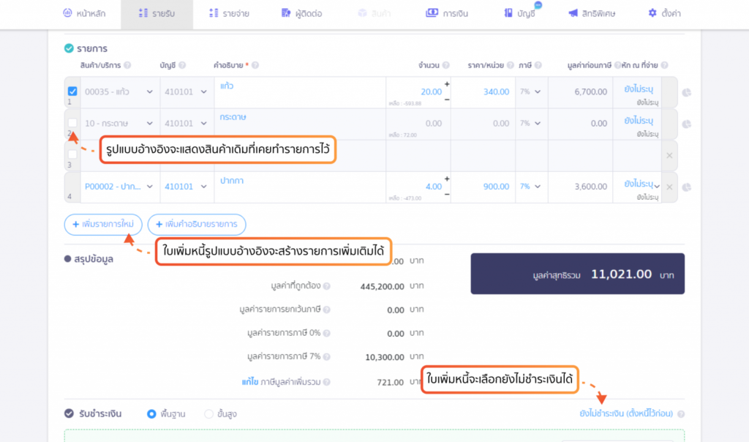Click help icon beside ยังไม่ชำระเงิน link
Image resolution: width=749 pixels, height=442 pixels.
[x=681, y=413]
